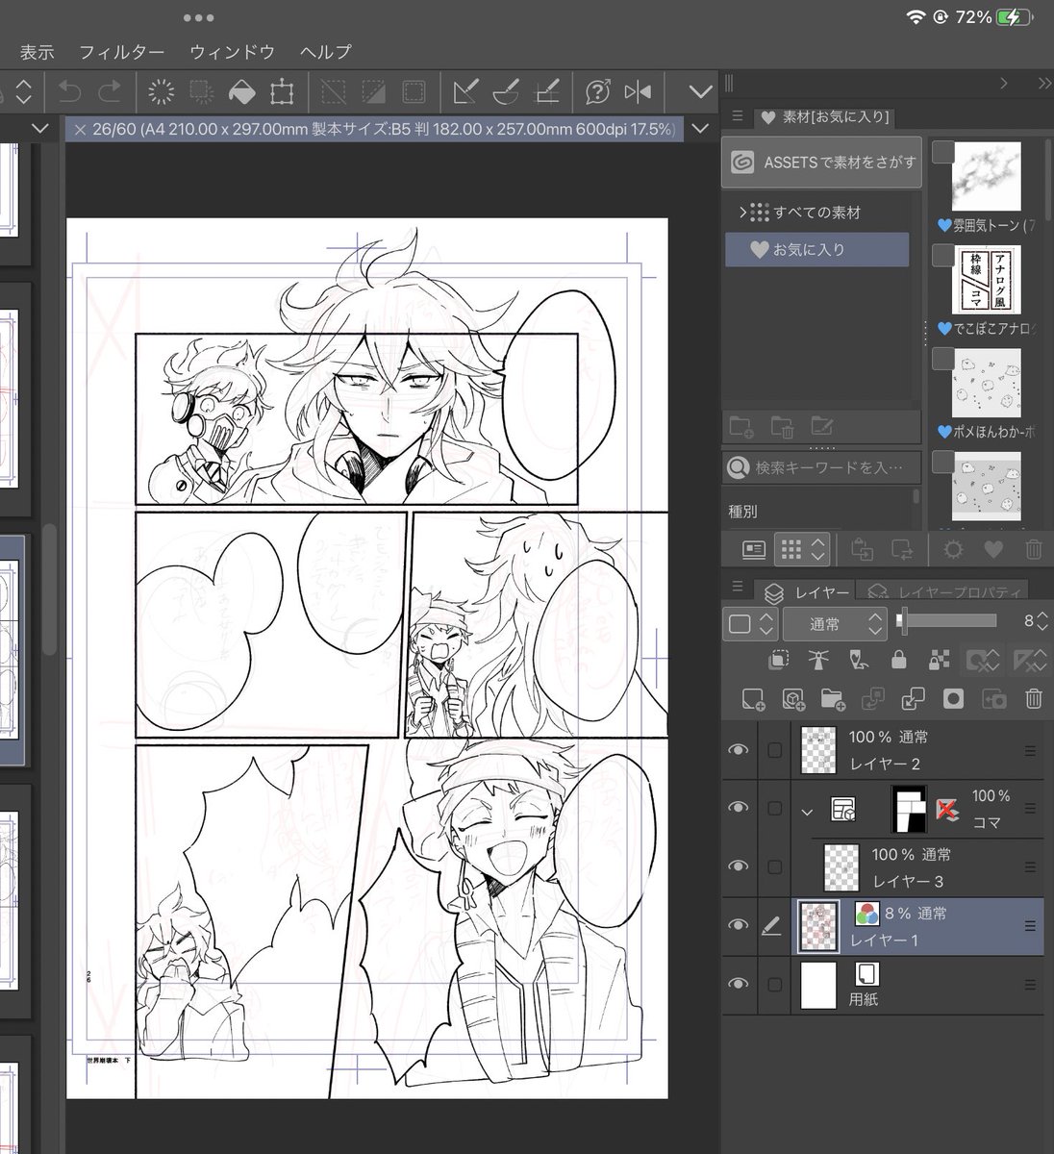Image resolution: width=1054 pixels, height=1154 pixels.
Task: Tick checkbox on でこぼこアナログ material thumbnail
Action: pyautogui.click(x=943, y=255)
